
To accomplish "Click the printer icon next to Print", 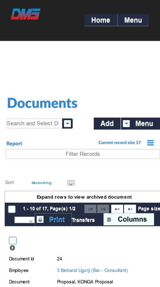I will point(40,219).
